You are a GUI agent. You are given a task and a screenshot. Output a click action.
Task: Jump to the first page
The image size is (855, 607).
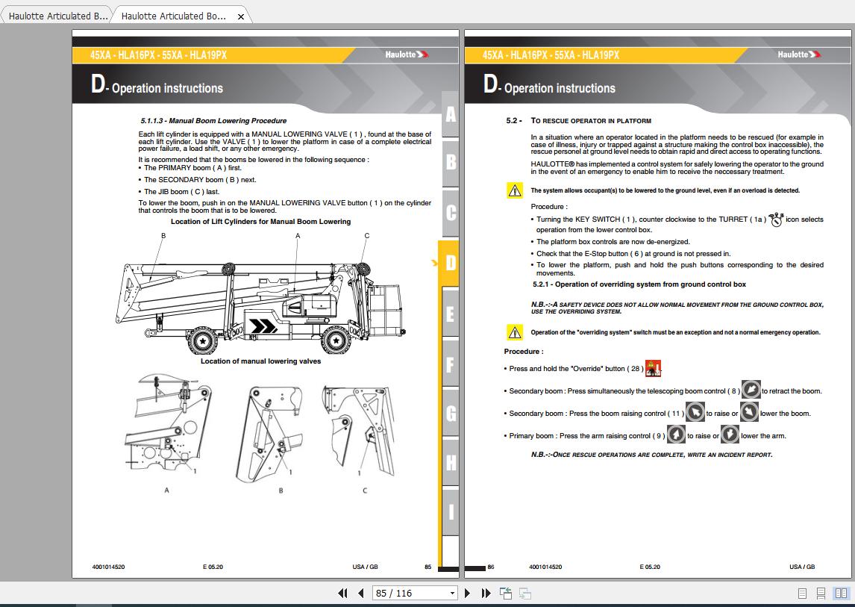pos(342,593)
